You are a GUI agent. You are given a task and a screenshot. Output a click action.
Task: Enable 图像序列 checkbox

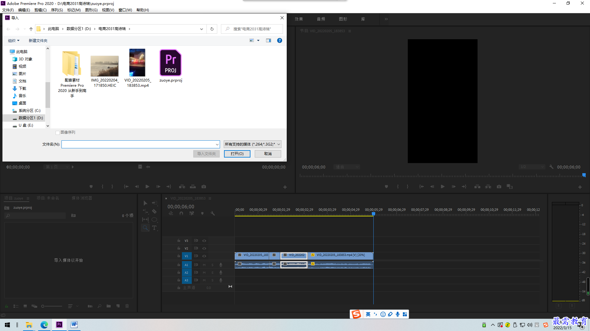click(x=57, y=132)
